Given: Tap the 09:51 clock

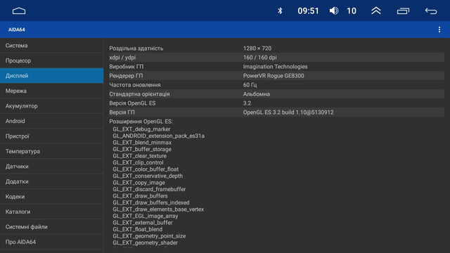Looking at the screenshot, I should click(308, 11).
